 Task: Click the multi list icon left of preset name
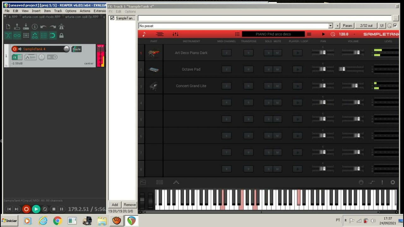click(237, 34)
